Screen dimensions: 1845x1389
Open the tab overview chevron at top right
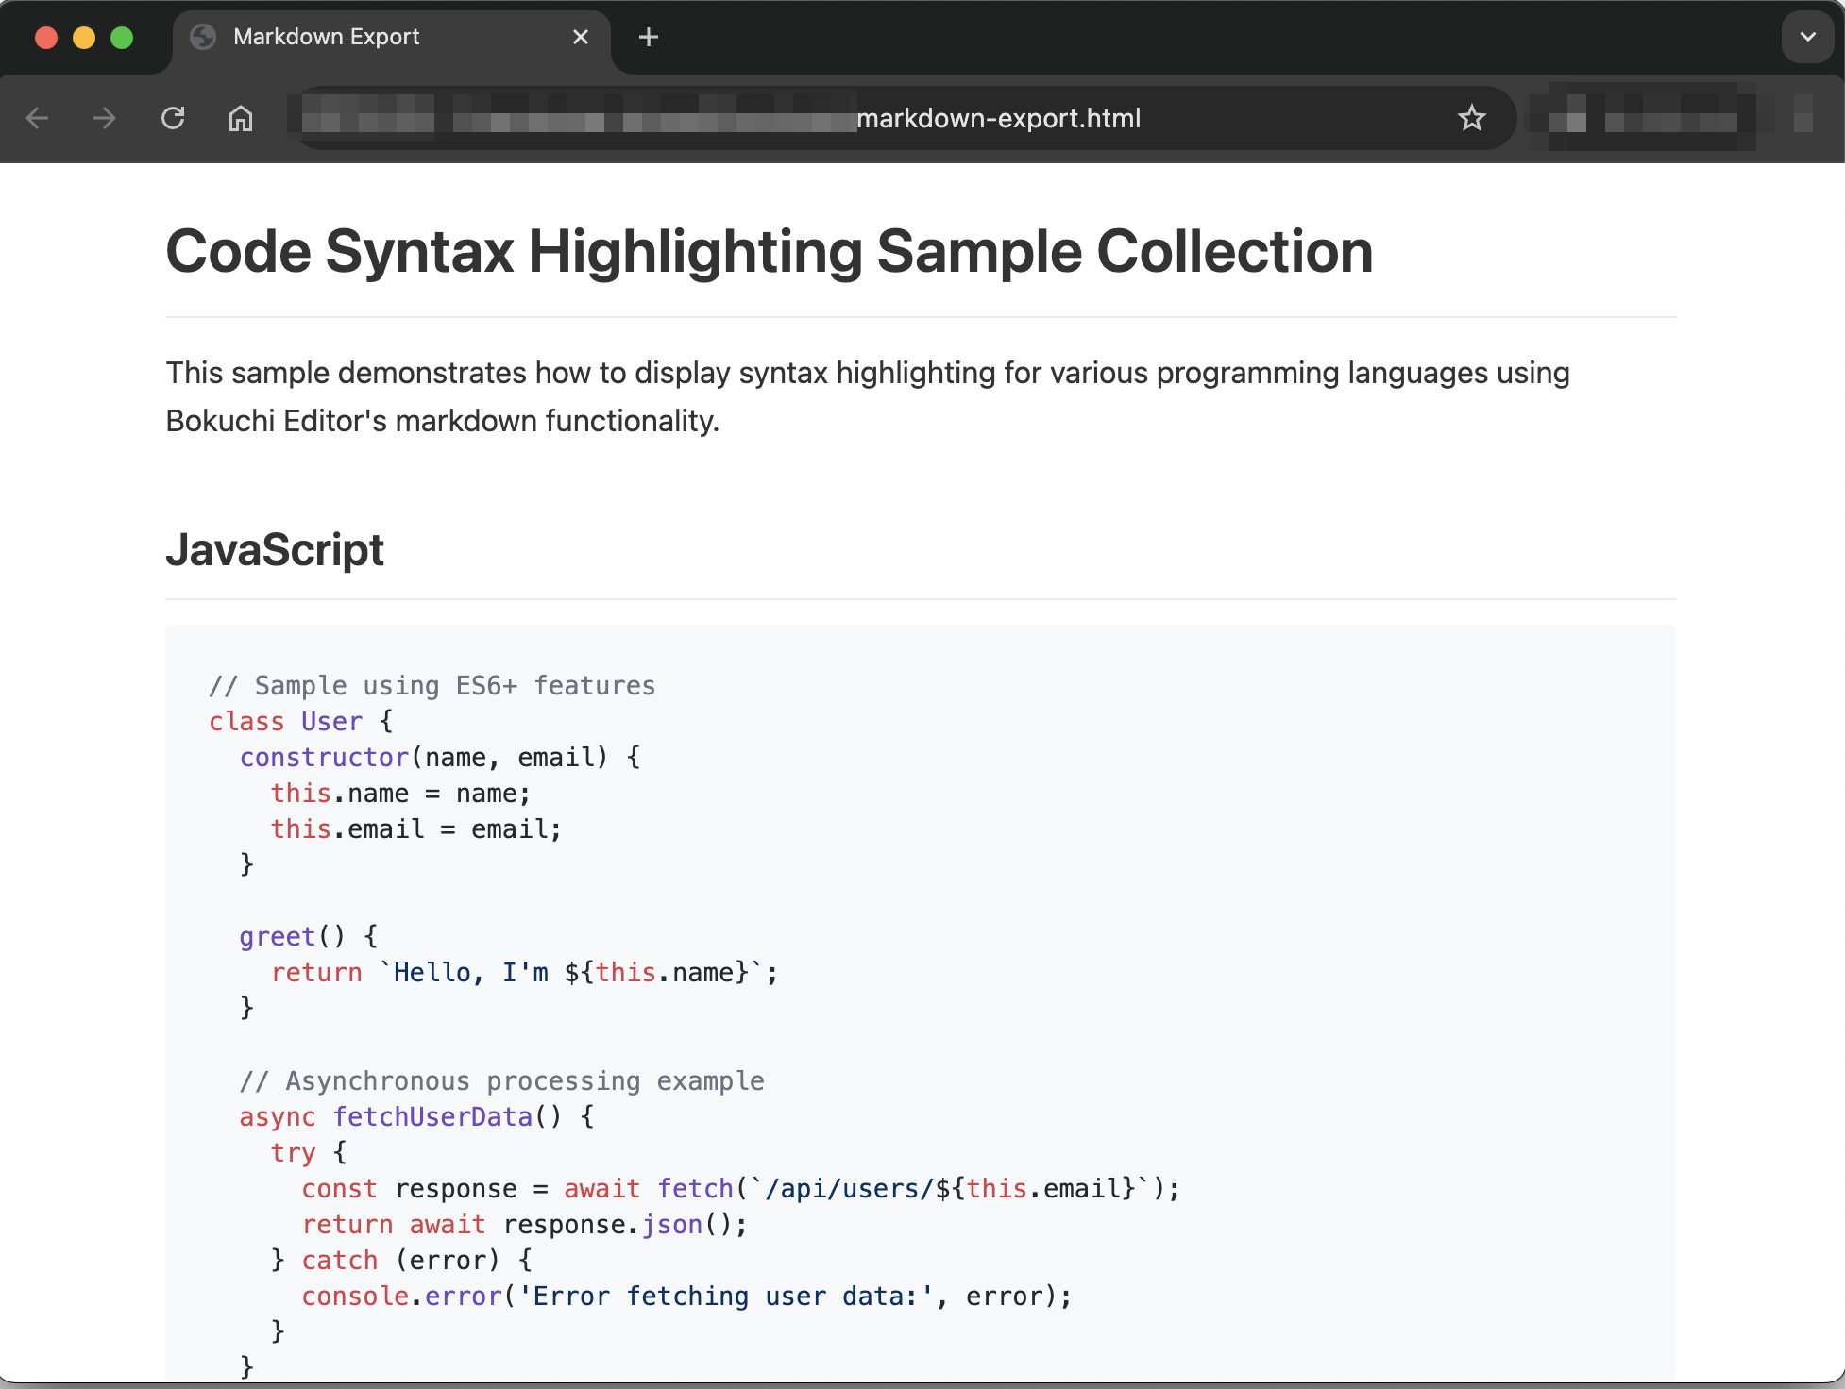1806,37
